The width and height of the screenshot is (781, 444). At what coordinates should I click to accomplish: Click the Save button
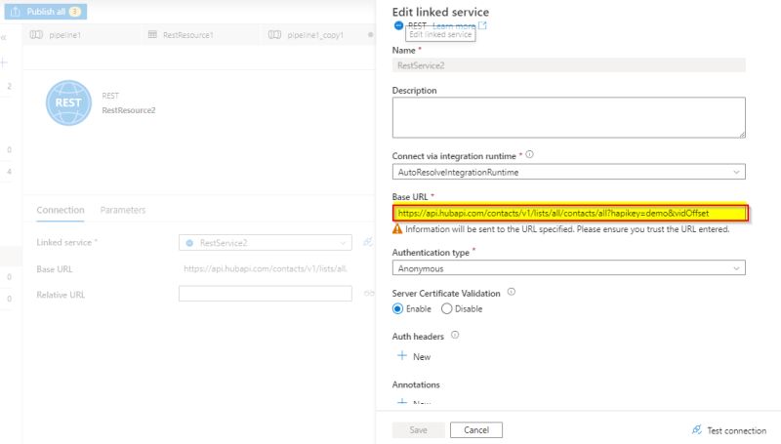[x=418, y=430]
